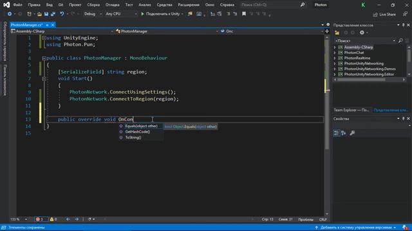Click the class view horizontal scrollbar
The height and width of the screenshot is (231, 412).
[x=361, y=80]
